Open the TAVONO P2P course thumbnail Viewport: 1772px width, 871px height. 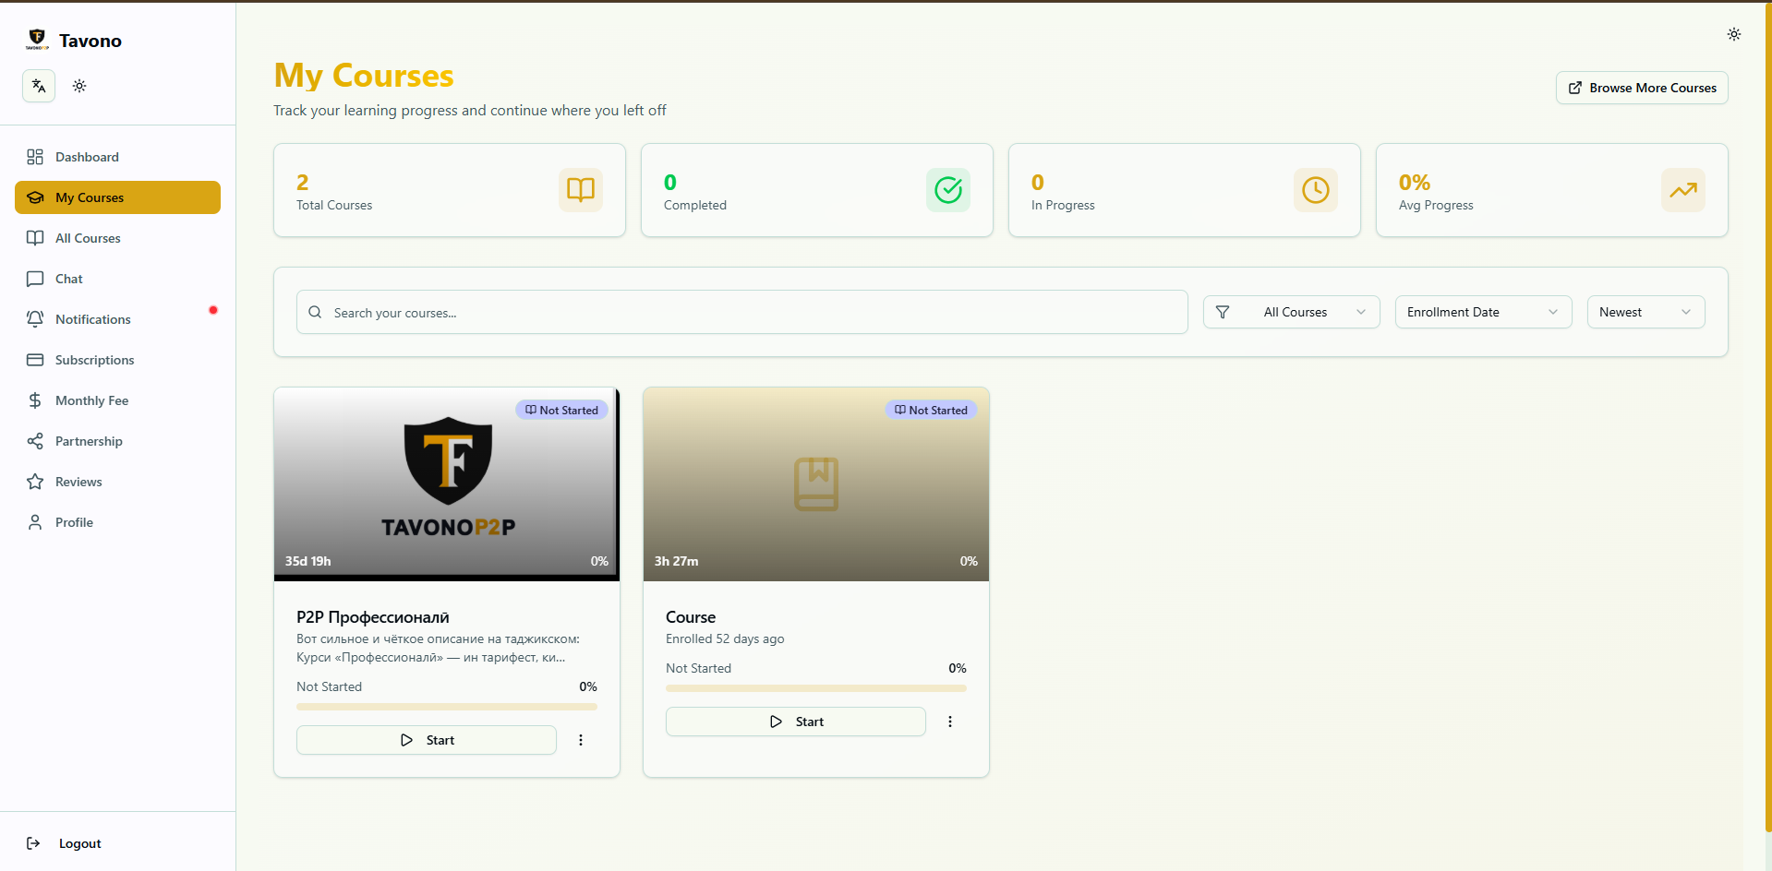pyautogui.click(x=447, y=484)
